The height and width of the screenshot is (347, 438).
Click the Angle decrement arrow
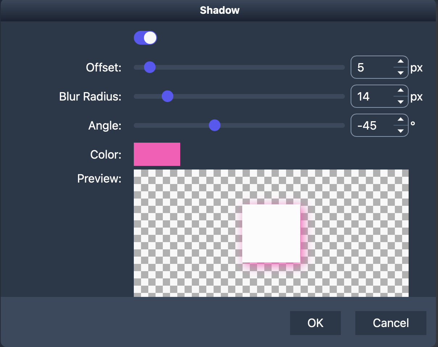(x=400, y=130)
